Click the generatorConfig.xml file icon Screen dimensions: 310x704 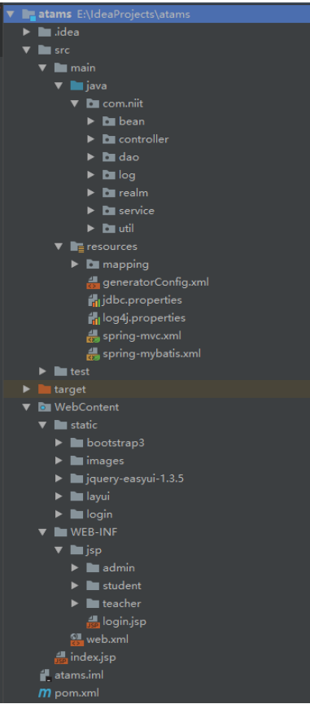(x=93, y=282)
